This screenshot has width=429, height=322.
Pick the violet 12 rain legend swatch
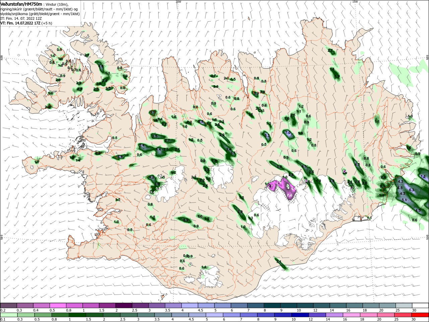click(317, 315)
